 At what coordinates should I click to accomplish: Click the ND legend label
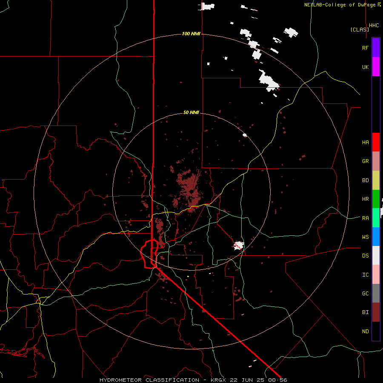point(366,332)
